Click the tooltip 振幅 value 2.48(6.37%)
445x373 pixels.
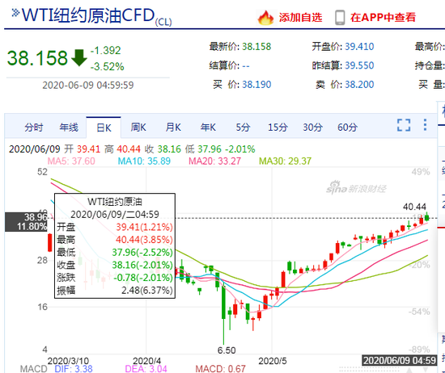pyautogui.click(x=147, y=291)
